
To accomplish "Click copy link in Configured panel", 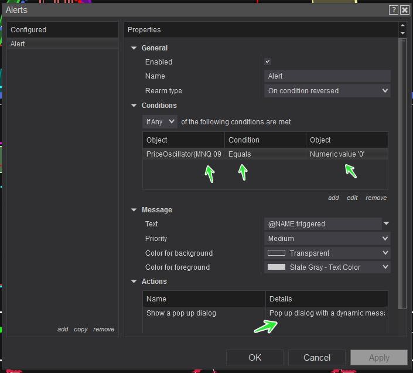I will (81, 329).
